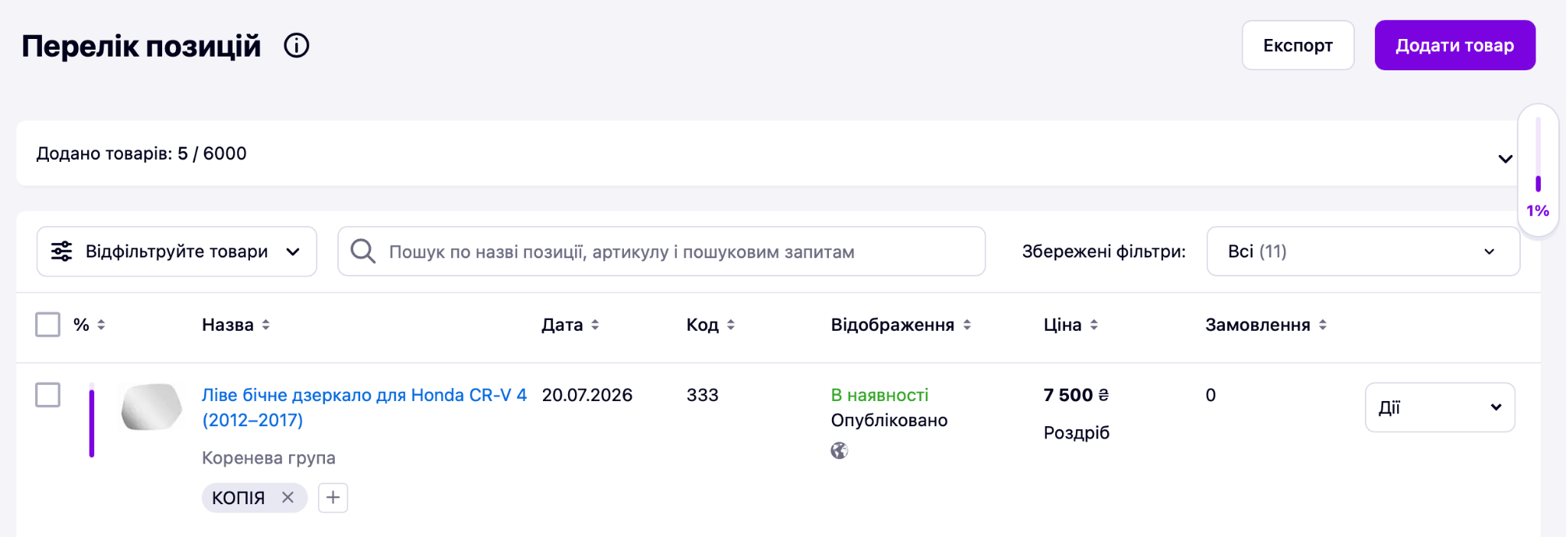The image size is (1566, 537).
Task: Add a new tag with plus button
Action: 333,498
